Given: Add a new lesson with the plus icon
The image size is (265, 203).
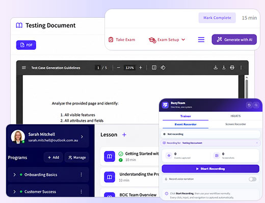Looking at the screenshot, I should tap(124, 134).
